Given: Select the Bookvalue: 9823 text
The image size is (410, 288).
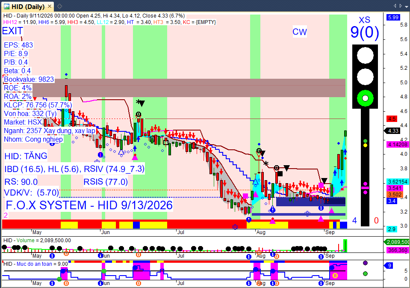Looking at the screenshot, I should point(29,79).
